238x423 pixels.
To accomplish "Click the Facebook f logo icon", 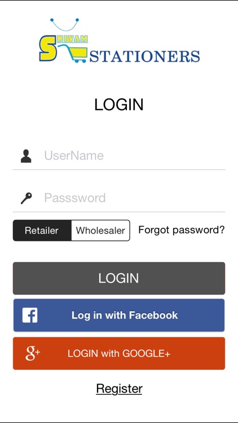I will (30, 315).
